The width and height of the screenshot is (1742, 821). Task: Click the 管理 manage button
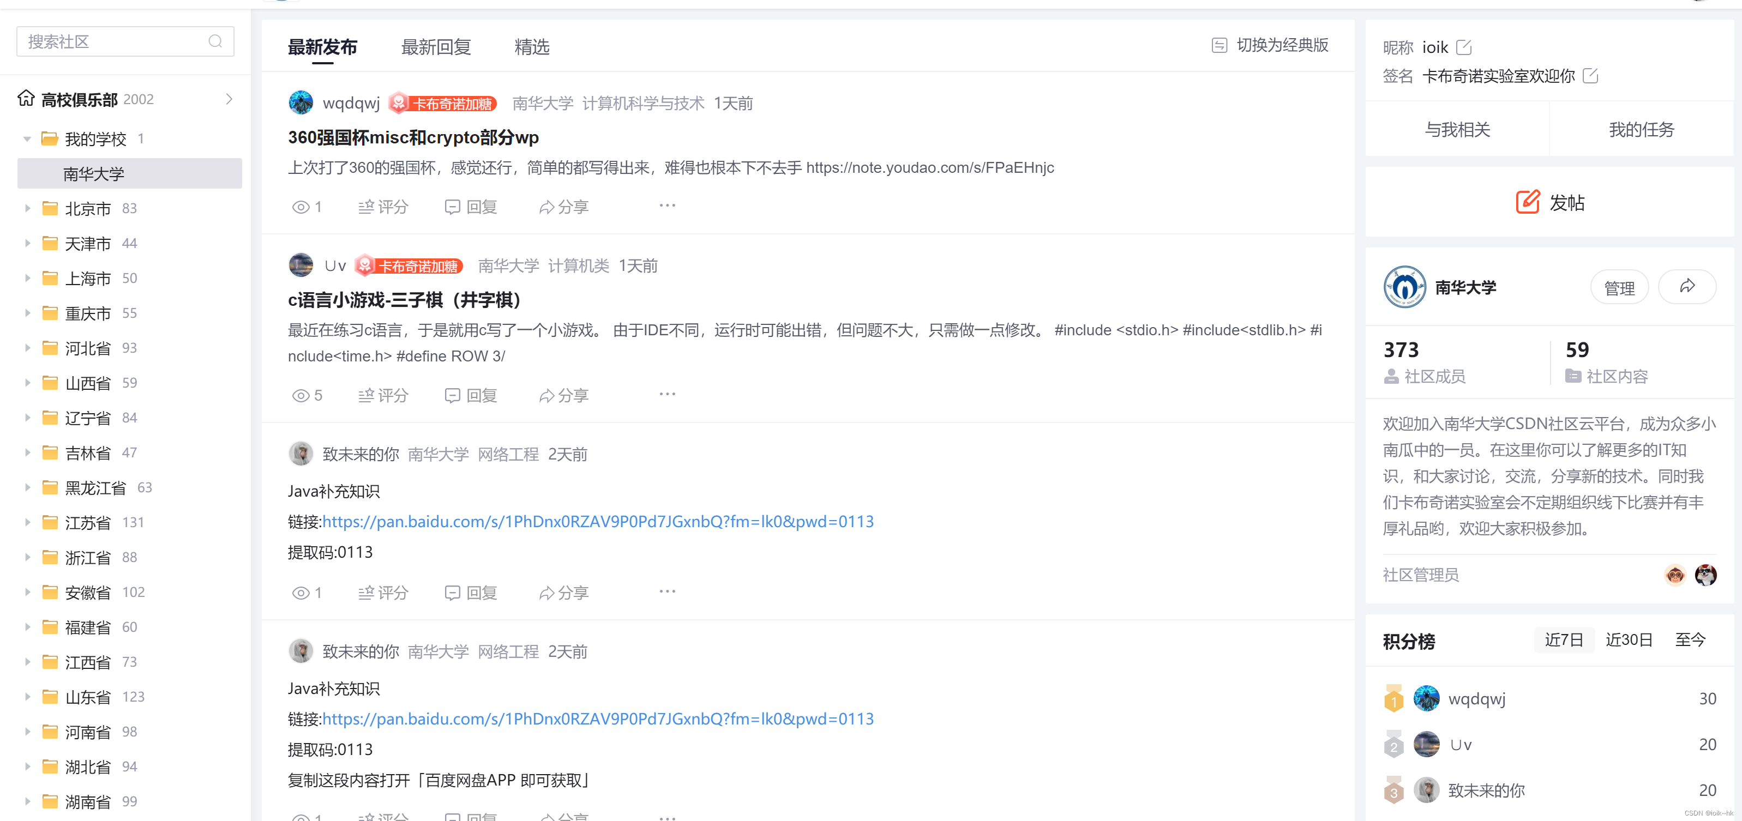tap(1619, 287)
